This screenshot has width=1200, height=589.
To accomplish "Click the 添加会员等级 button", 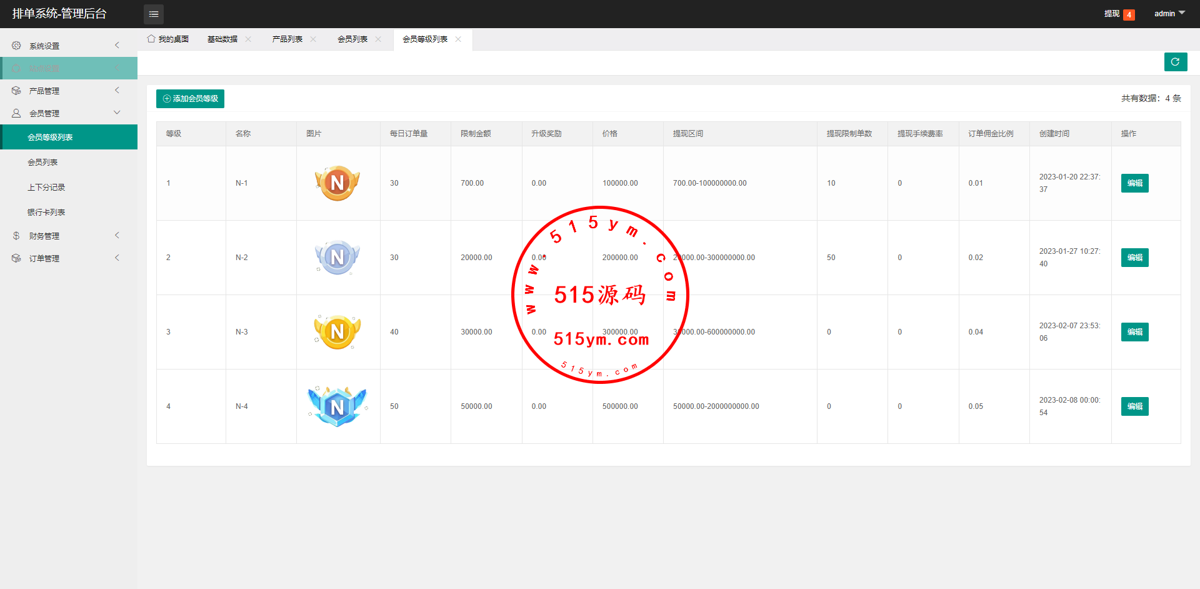I will 190,99.
